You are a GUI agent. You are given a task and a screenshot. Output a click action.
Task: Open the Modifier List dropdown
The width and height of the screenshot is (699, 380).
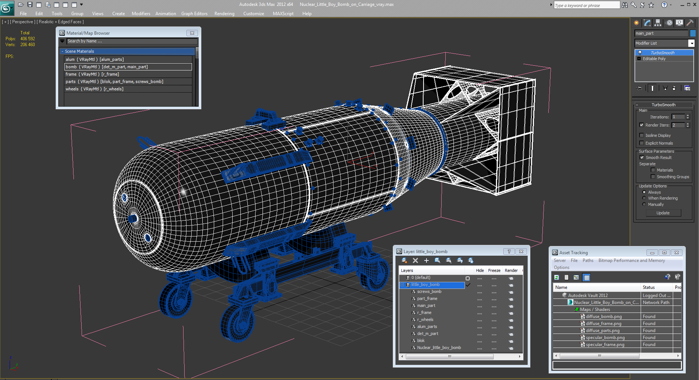click(x=691, y=43)
